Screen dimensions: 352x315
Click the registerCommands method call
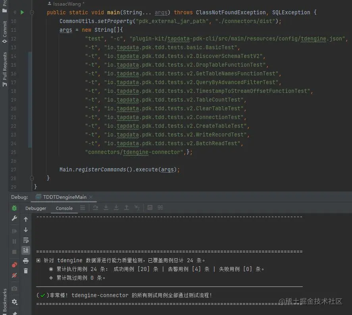pos(100,169)
